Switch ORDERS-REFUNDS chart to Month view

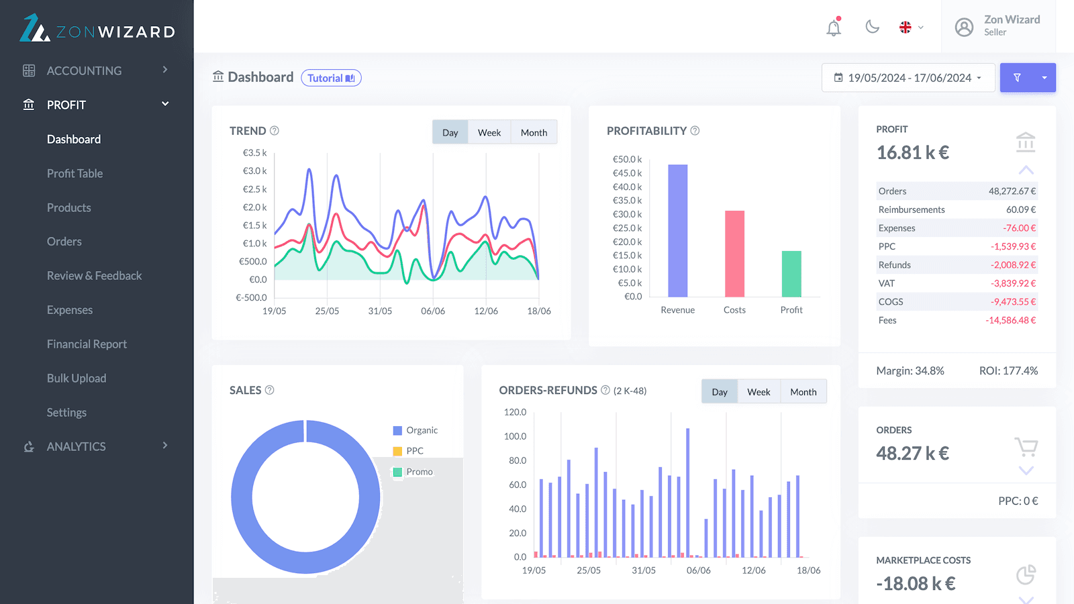803,392
